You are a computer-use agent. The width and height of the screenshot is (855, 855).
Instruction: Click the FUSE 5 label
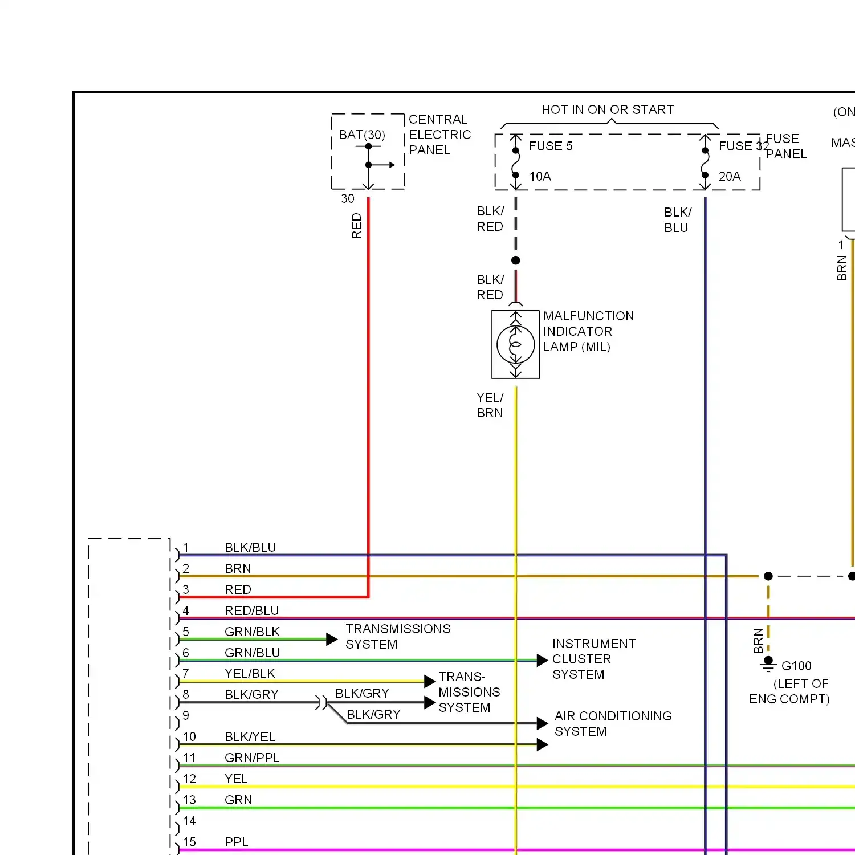[551, 146]
